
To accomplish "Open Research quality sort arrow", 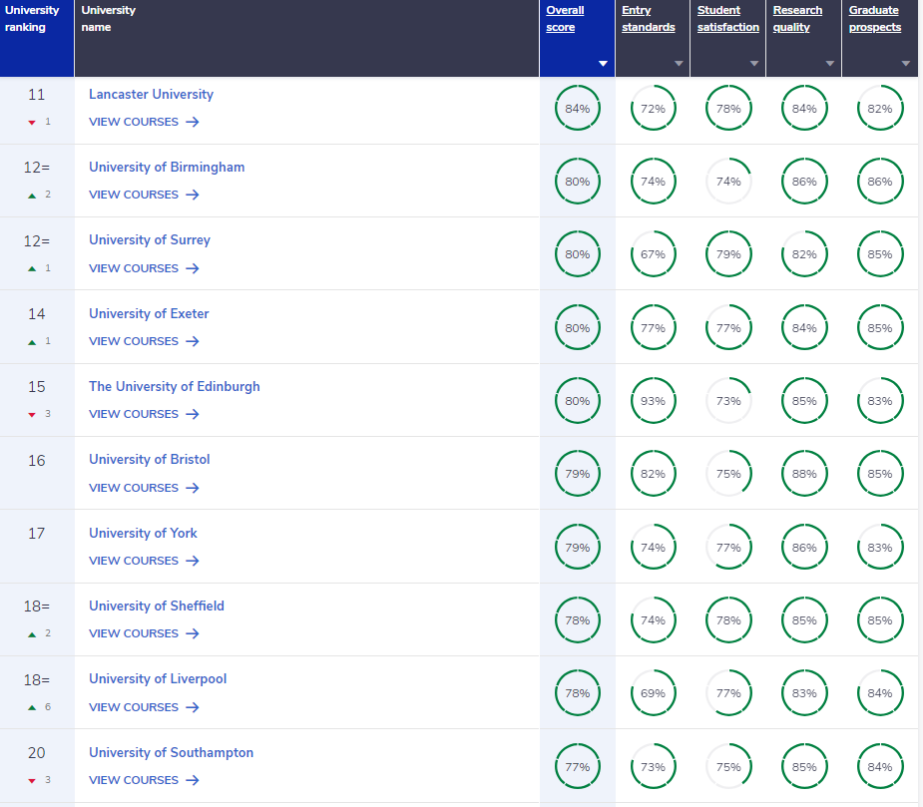I will [x=830, y=64].
